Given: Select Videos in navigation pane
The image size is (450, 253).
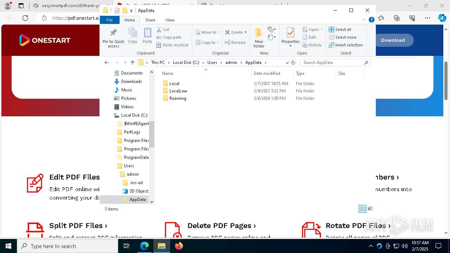Looking at the screenshot, I should click(x=124, y=107).
